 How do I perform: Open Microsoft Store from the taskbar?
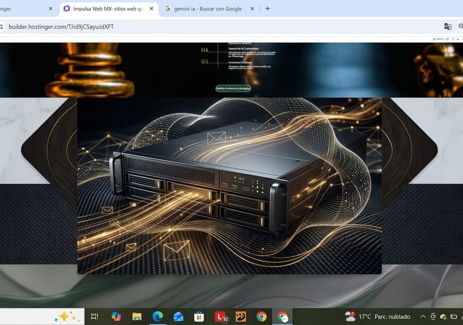199,317
